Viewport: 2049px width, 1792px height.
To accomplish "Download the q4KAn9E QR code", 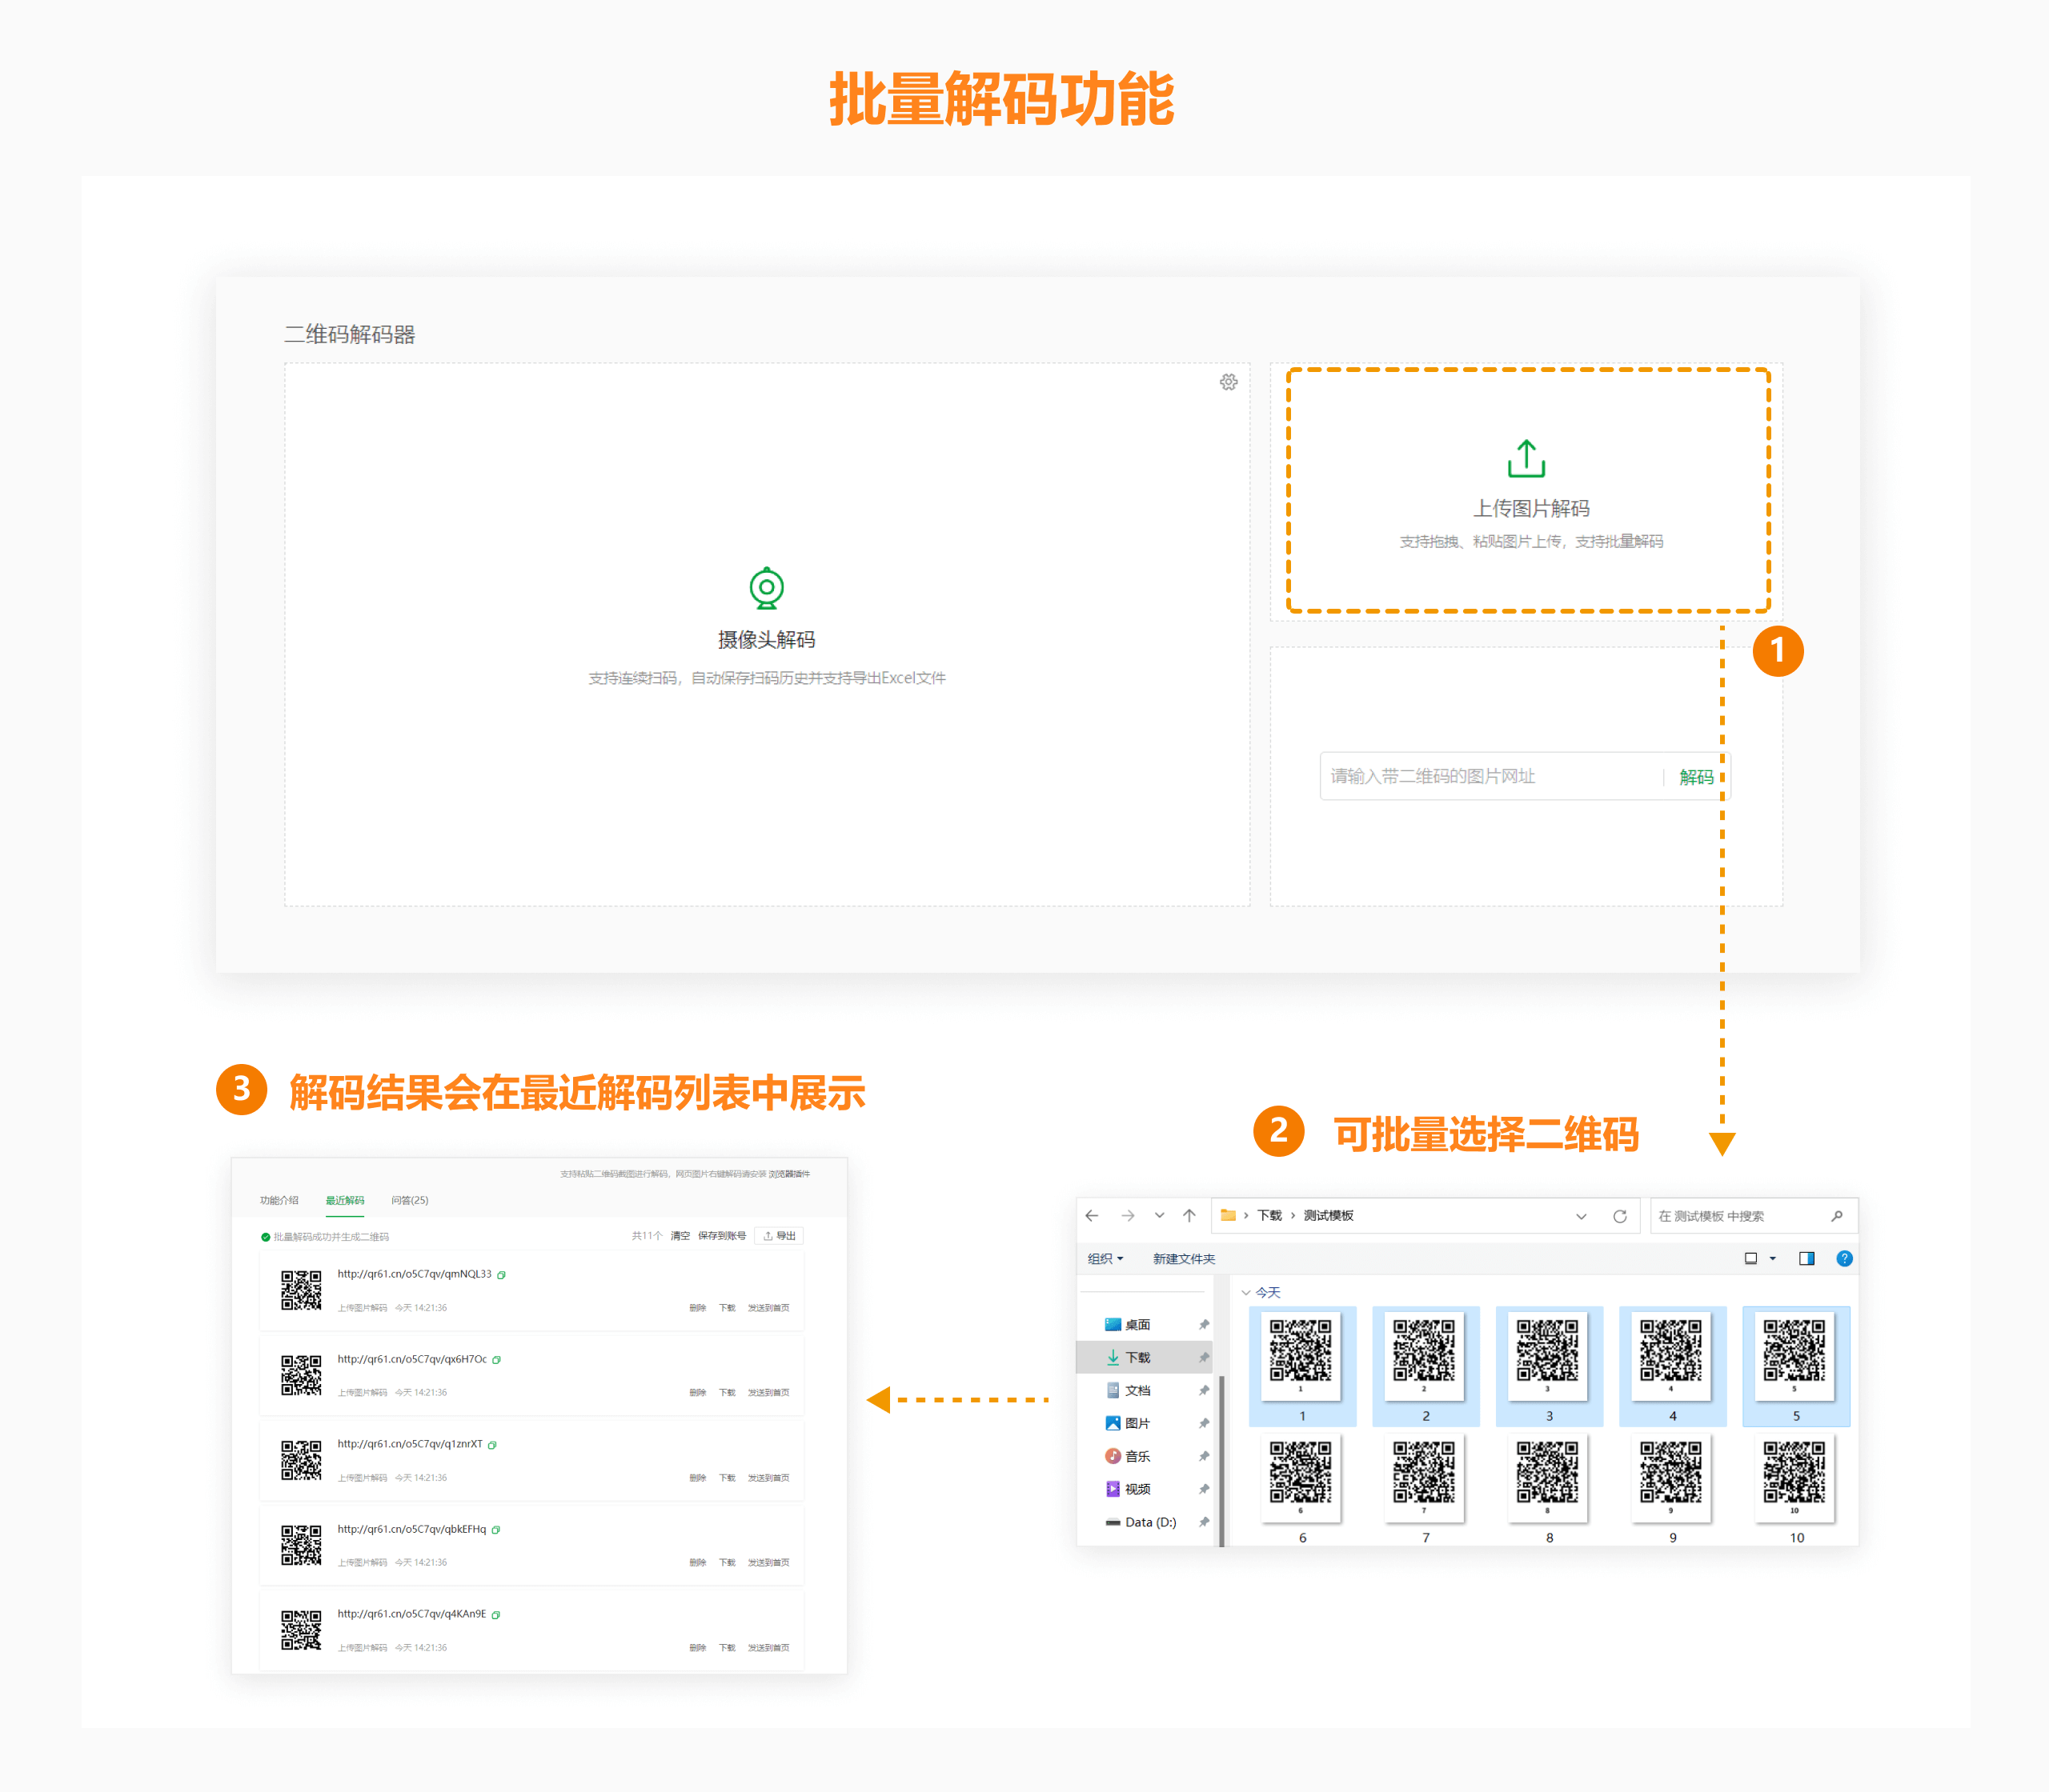I will 727,1648.
